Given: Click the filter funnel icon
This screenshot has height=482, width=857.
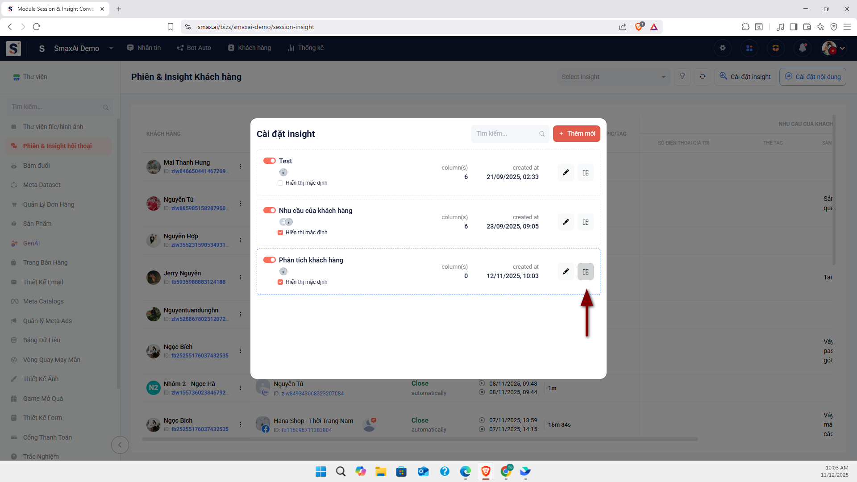Looking at the screenshot, I should click(682, 77).
